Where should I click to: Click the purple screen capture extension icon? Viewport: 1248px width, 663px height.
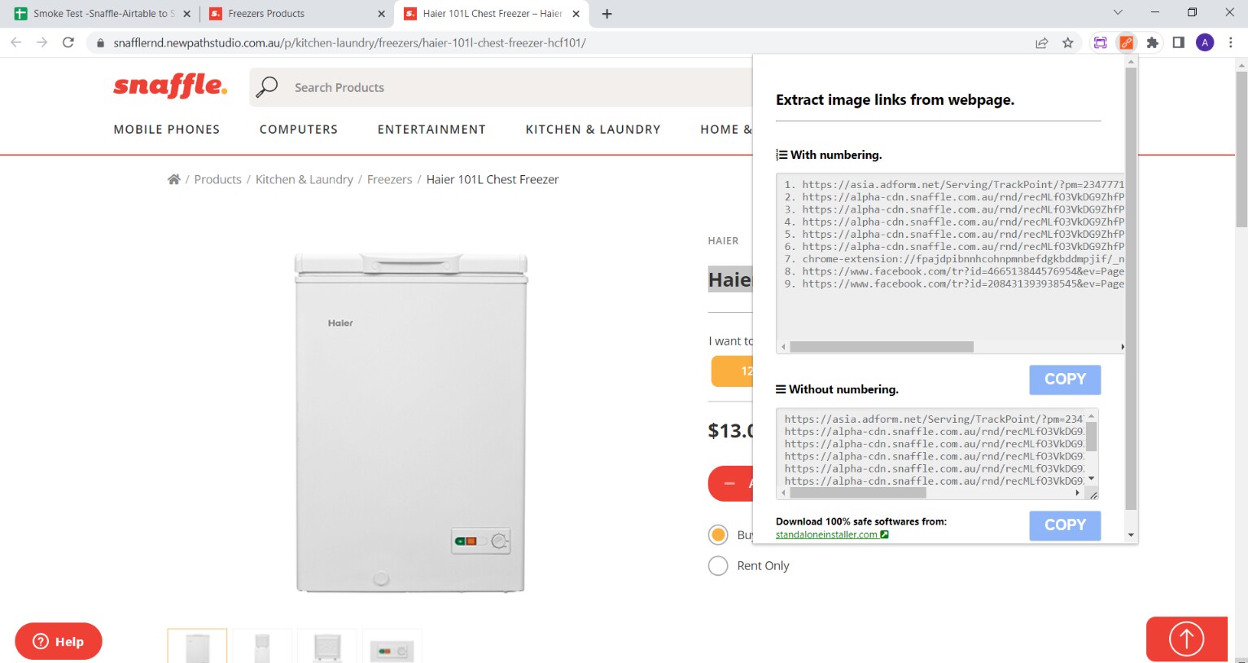(1101, 42)
